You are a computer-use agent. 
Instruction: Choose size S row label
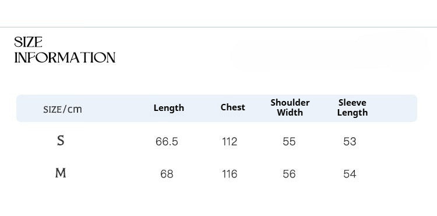tap(61, 141)
